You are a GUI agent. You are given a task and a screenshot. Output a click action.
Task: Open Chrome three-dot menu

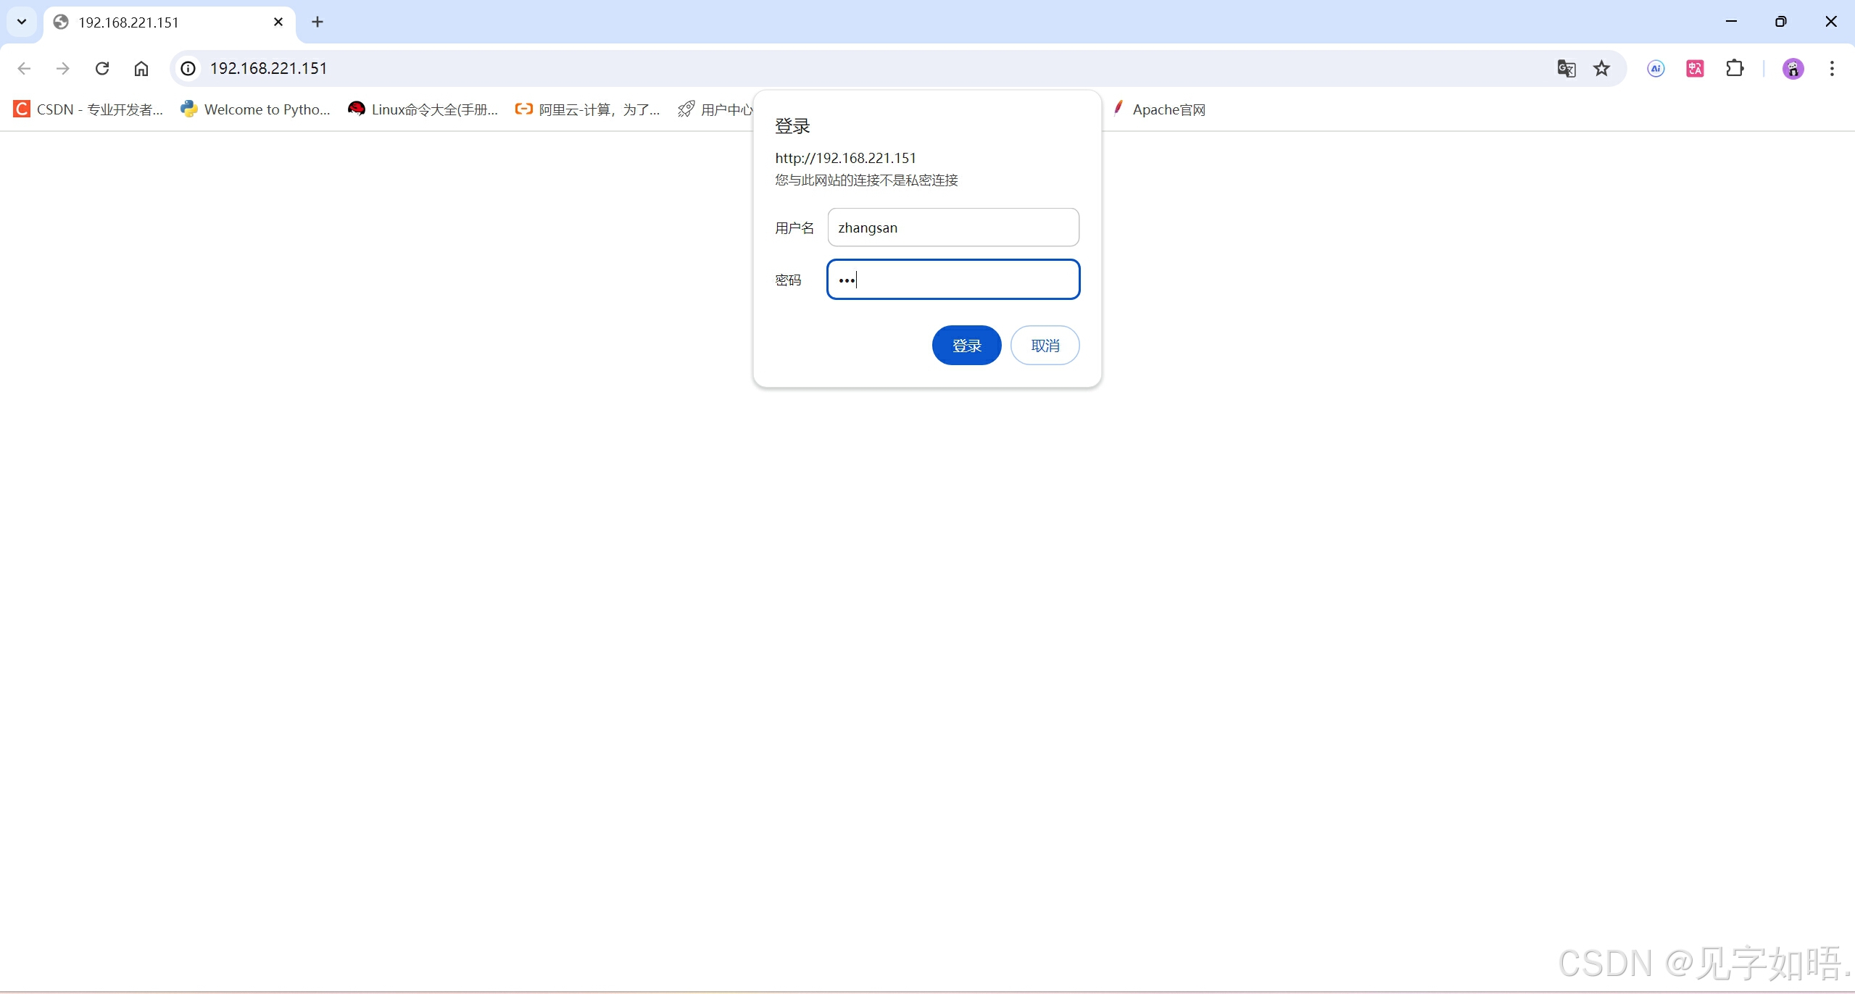click(x=1832, y=68)
